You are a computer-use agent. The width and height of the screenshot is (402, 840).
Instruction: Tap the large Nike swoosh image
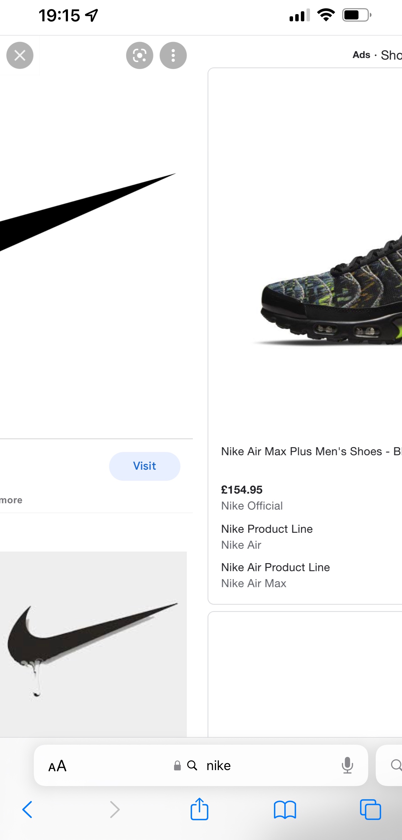(x=88, y=212)
